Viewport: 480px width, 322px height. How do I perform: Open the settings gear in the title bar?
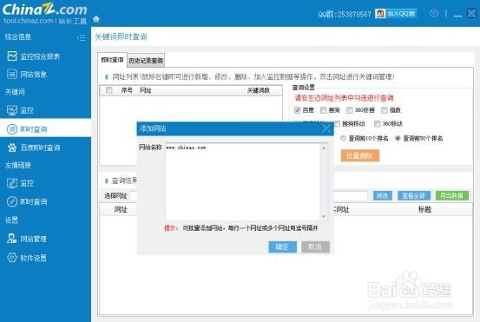click(x=434, y=14)
